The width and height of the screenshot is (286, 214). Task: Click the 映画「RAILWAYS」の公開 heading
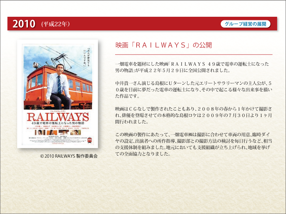coord(163,45)
